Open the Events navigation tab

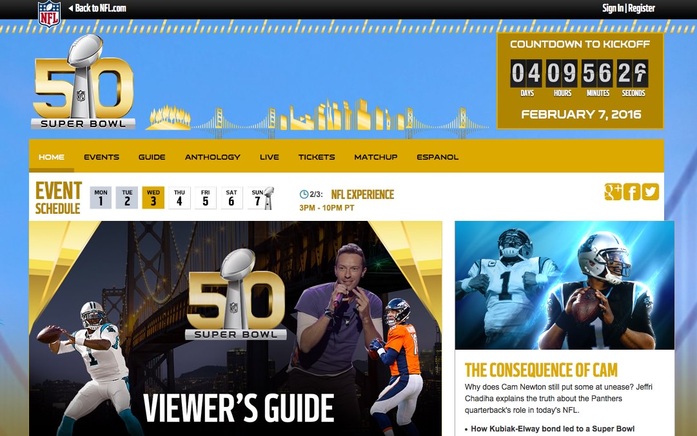[101, 157]
